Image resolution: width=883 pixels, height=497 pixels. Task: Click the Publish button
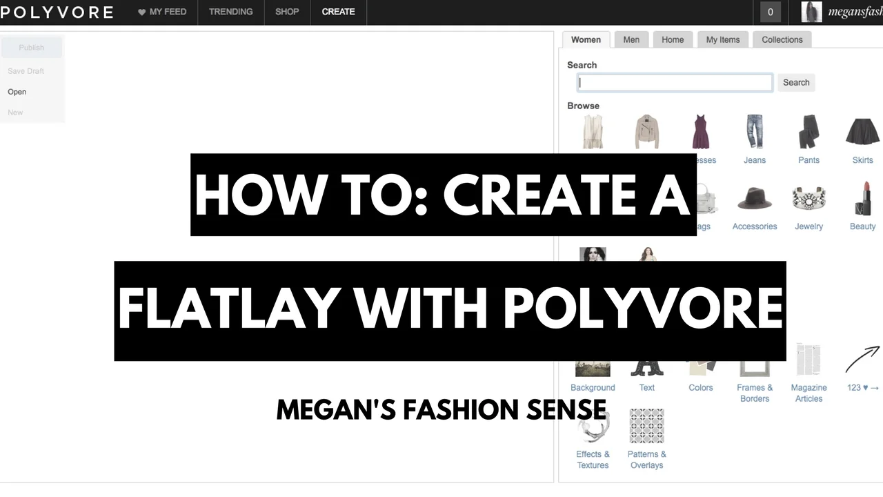(32, 48)
